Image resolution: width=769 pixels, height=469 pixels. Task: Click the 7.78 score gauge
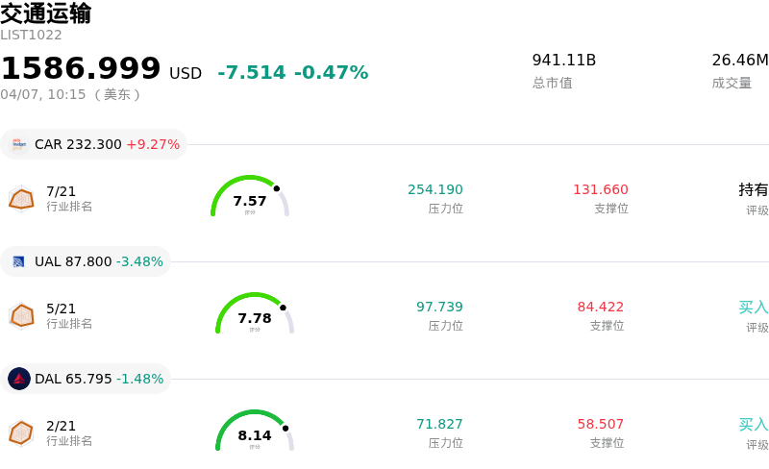(x=255, y=314)
